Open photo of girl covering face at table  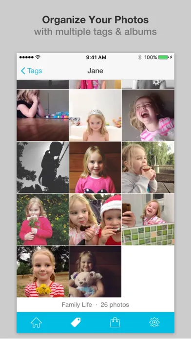[x=42, y=115]
